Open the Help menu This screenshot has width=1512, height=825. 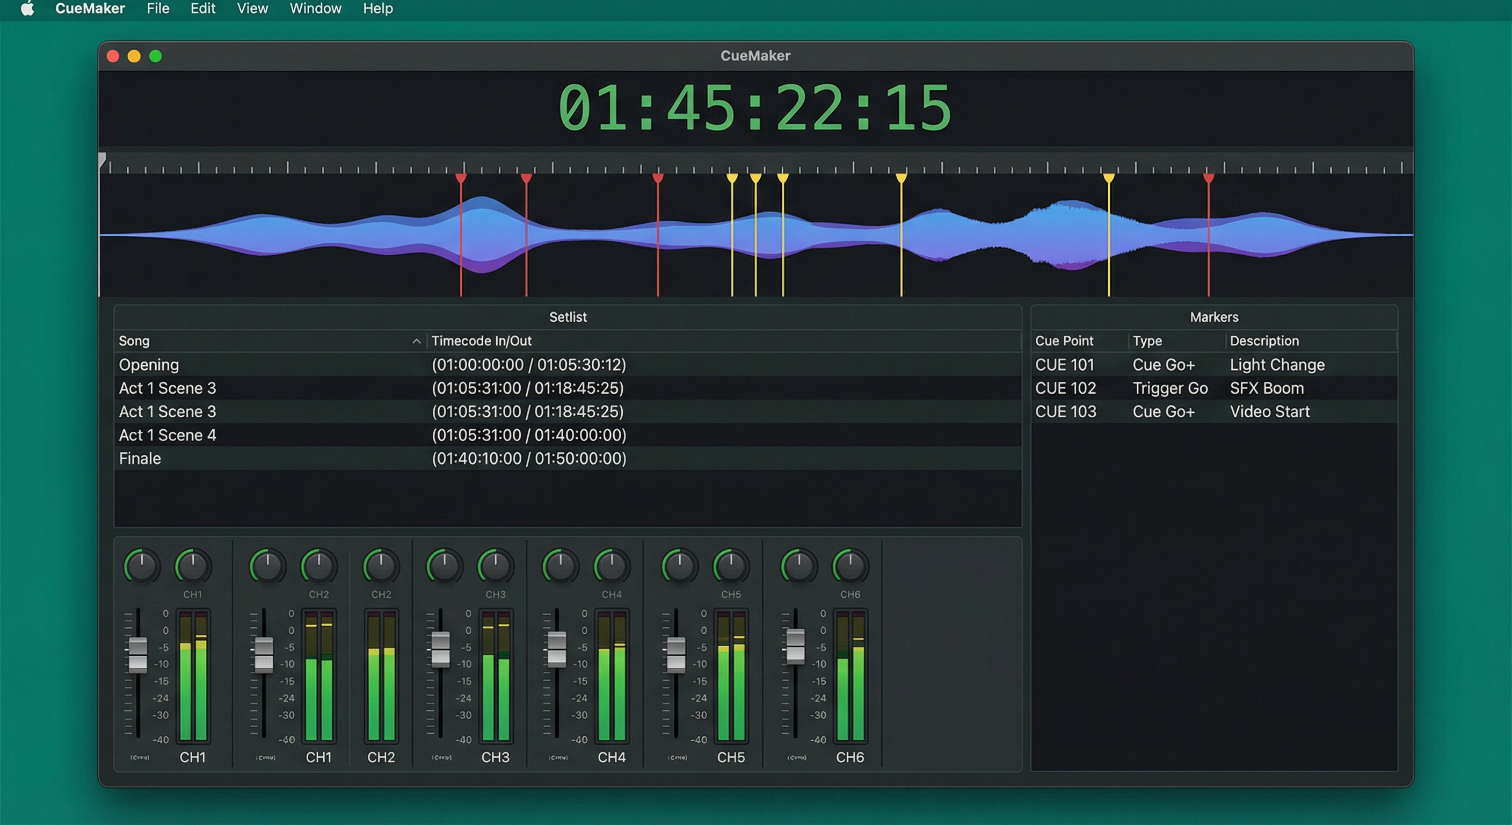coord(377,8)
